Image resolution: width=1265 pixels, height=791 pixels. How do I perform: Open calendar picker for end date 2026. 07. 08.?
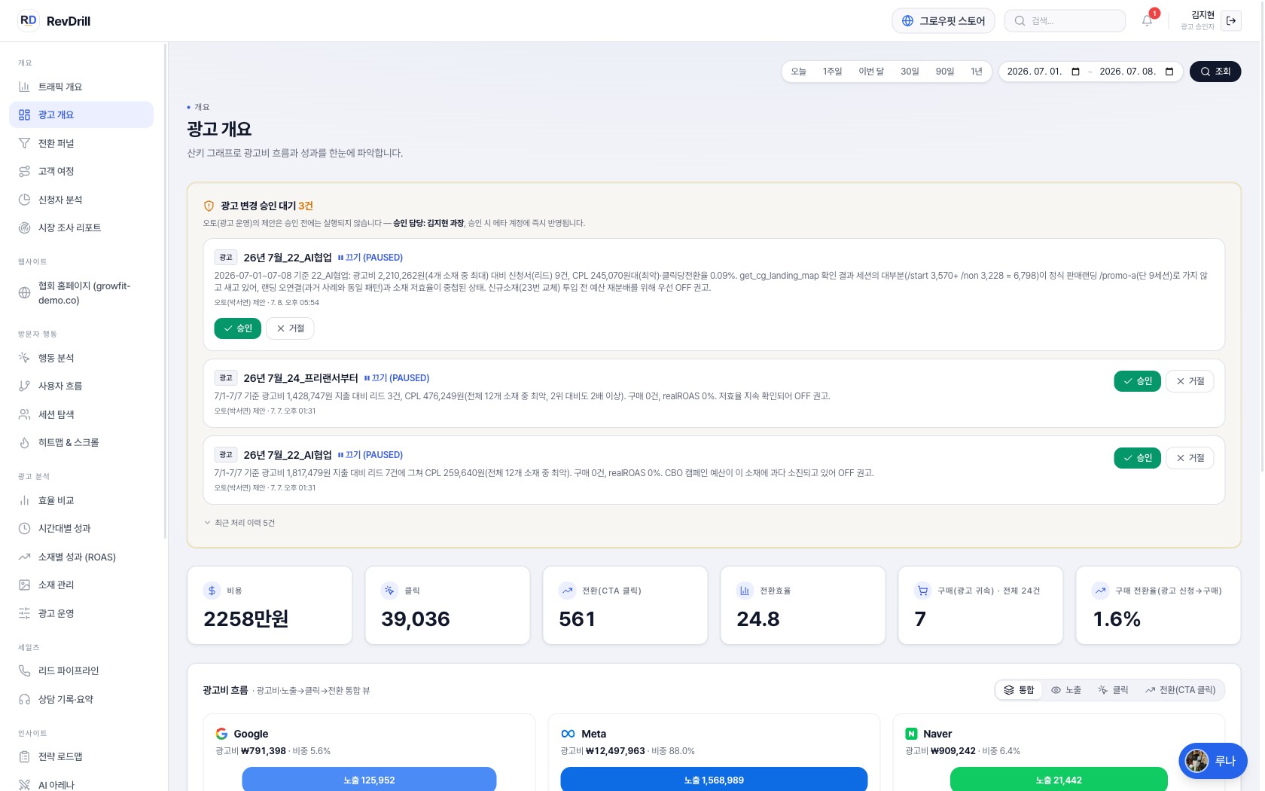(1169, 72)
